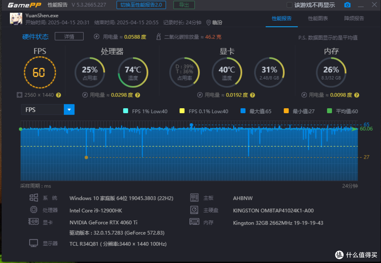Open help icon beside GPU 0.0192 度

[253, 95]
